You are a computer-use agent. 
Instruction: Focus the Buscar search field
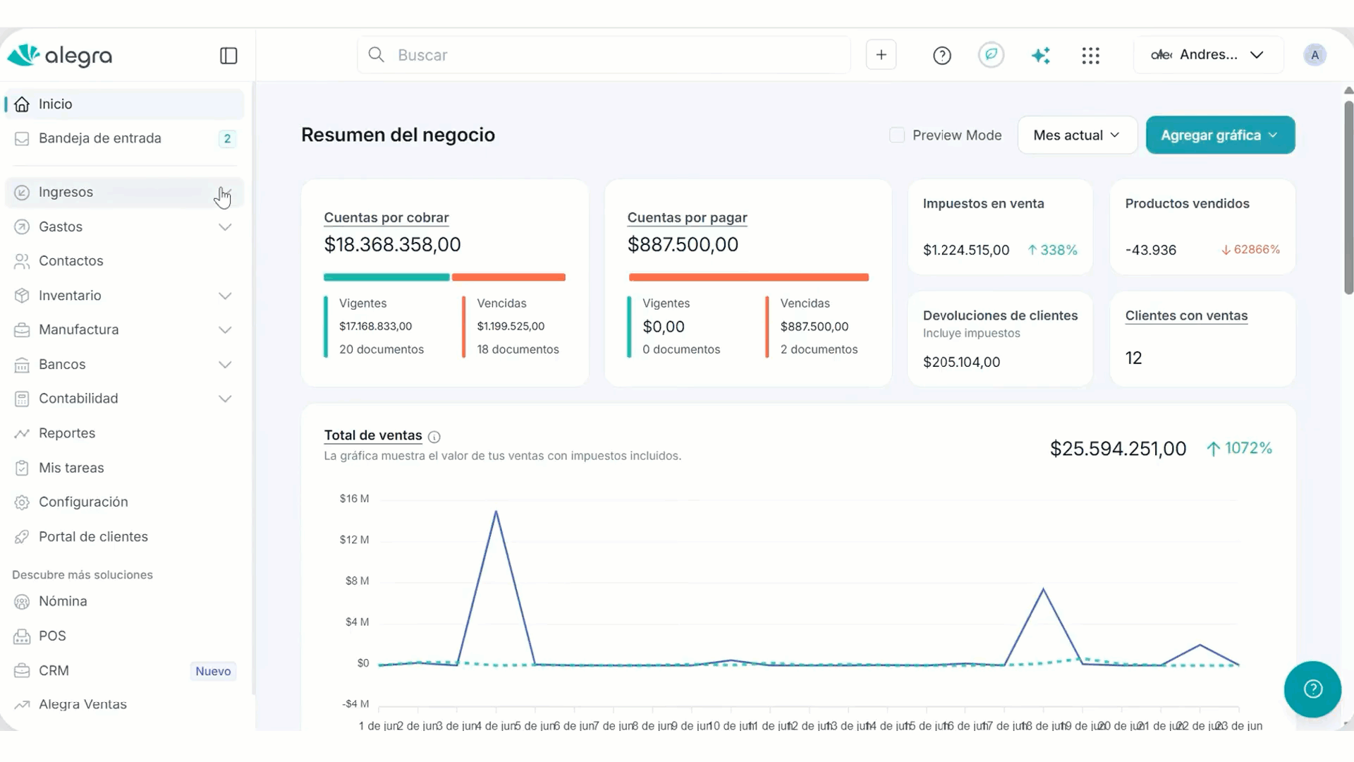click(x=604, y=55)
